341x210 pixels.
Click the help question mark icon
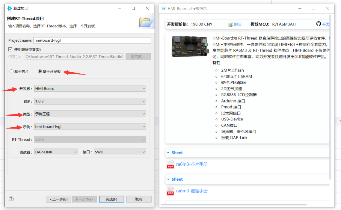tap(11, 199)
